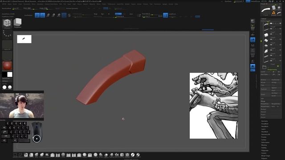Expand the Morph Target section
The image size is (285, 160).
point(265,156)
